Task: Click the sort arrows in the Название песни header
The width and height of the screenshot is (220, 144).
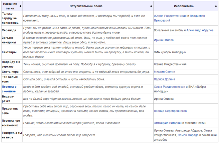Action: pos(20,6)
